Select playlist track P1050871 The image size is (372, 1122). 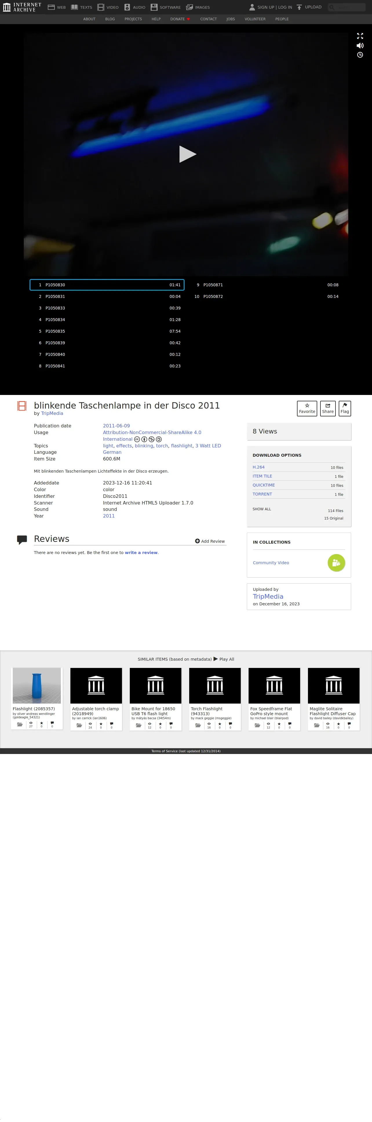click(x=265, y=285)
